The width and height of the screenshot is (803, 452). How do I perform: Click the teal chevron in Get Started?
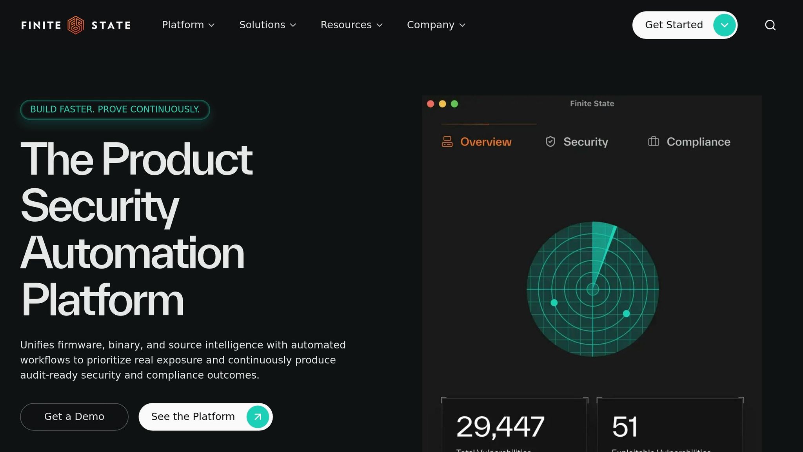[724, 25]
